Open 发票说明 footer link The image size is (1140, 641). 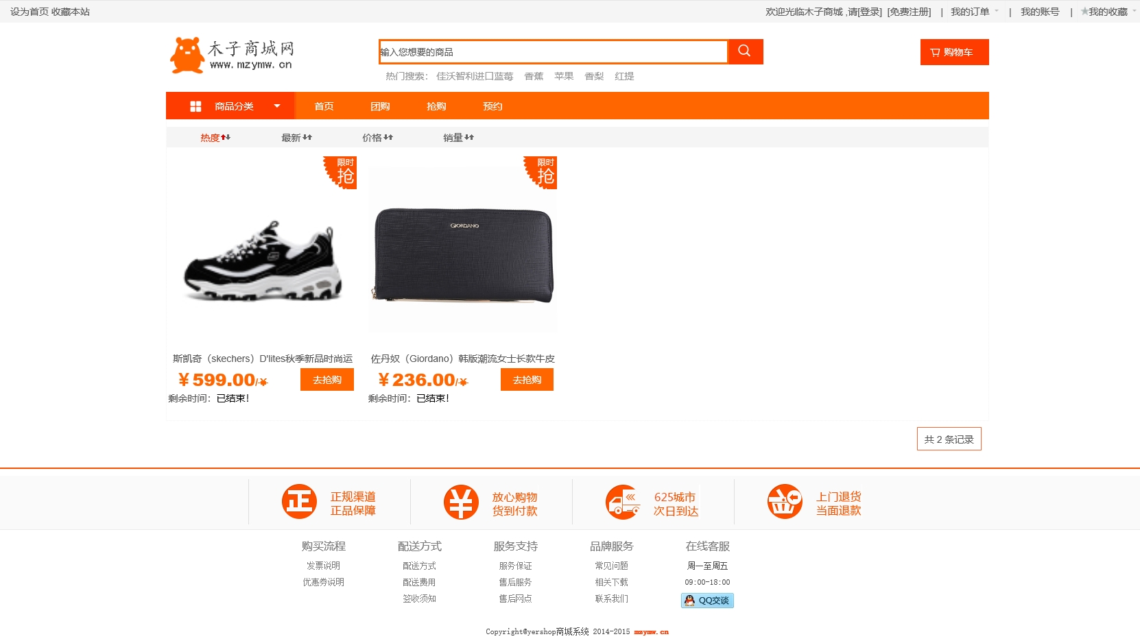point(323,566)
